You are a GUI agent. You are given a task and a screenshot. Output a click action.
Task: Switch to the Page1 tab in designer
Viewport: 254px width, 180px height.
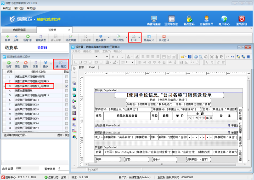(x=92, y=67)
